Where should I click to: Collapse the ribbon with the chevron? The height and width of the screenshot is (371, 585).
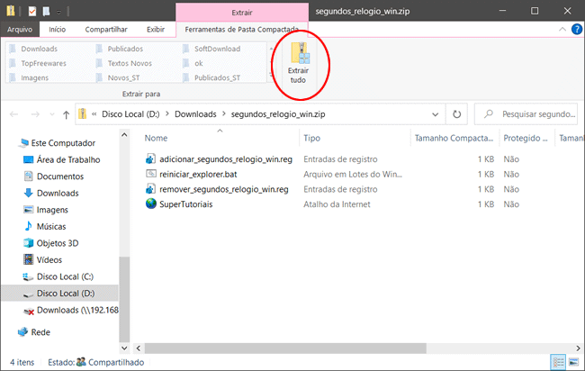click(562, 29)
